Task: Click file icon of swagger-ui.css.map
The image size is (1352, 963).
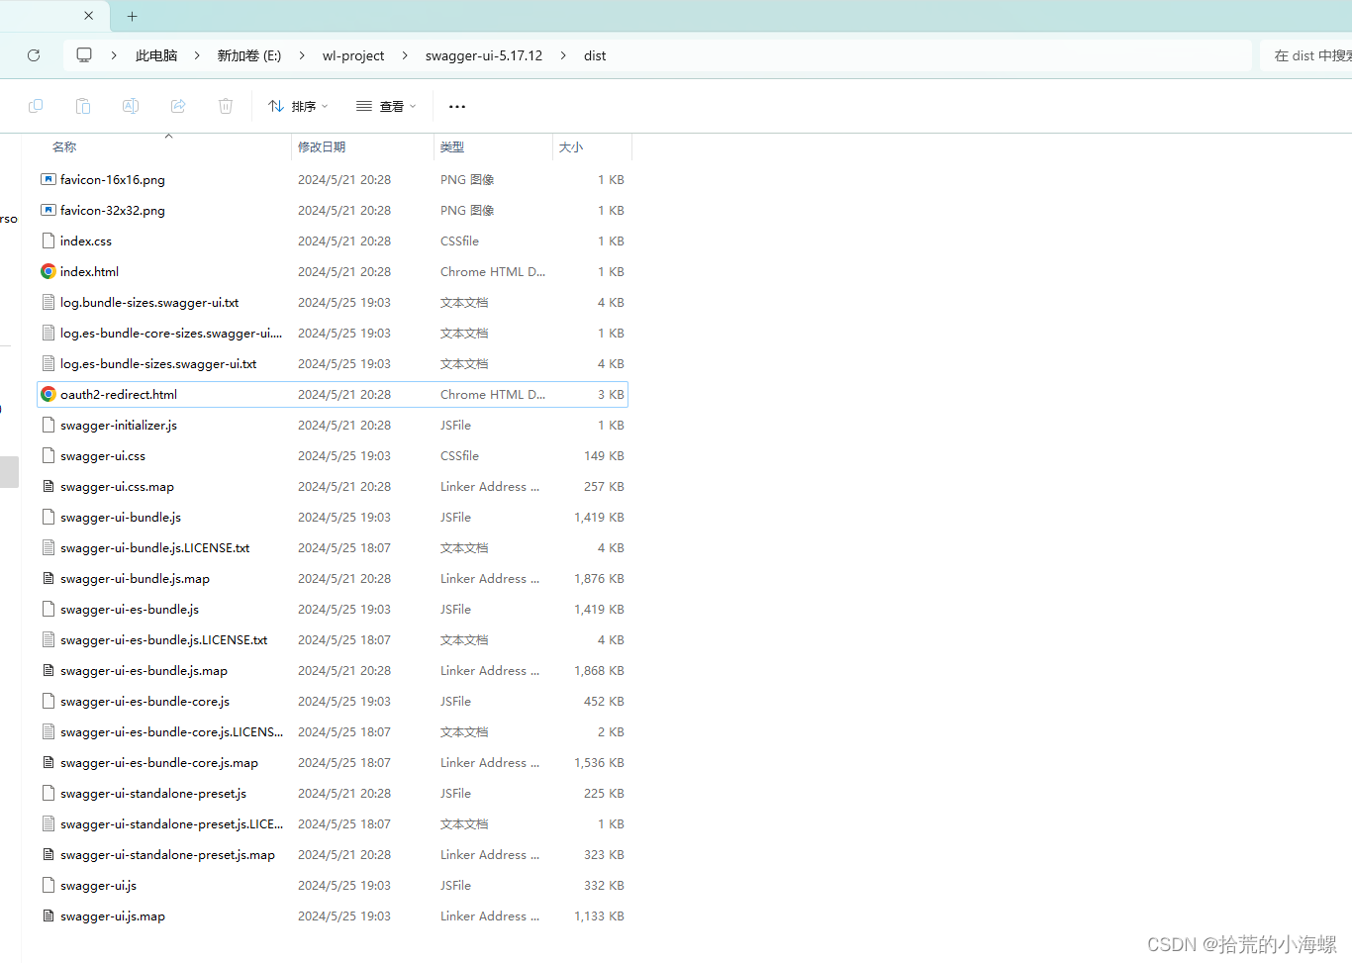Action: coord(48,486)
